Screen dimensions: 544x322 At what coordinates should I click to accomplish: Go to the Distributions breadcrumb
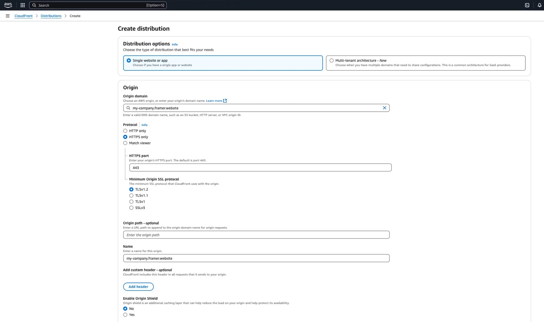click(51, 16)
